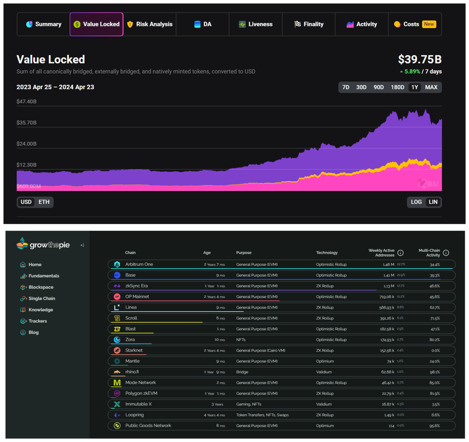
Task: Click the Blast chain icon
Action: tap(117, 329)
